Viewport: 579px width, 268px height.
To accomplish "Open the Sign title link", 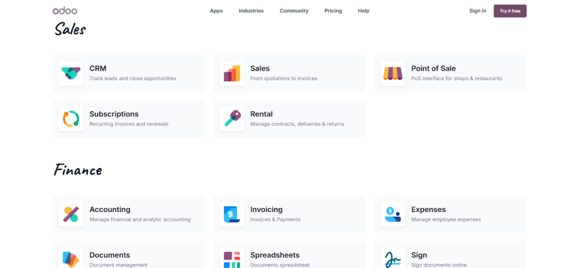I will (x=419, y=255).
